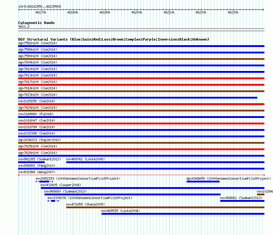
Task: Select dgv7626n100 (Coe2014) label
Action: (38, 153)
